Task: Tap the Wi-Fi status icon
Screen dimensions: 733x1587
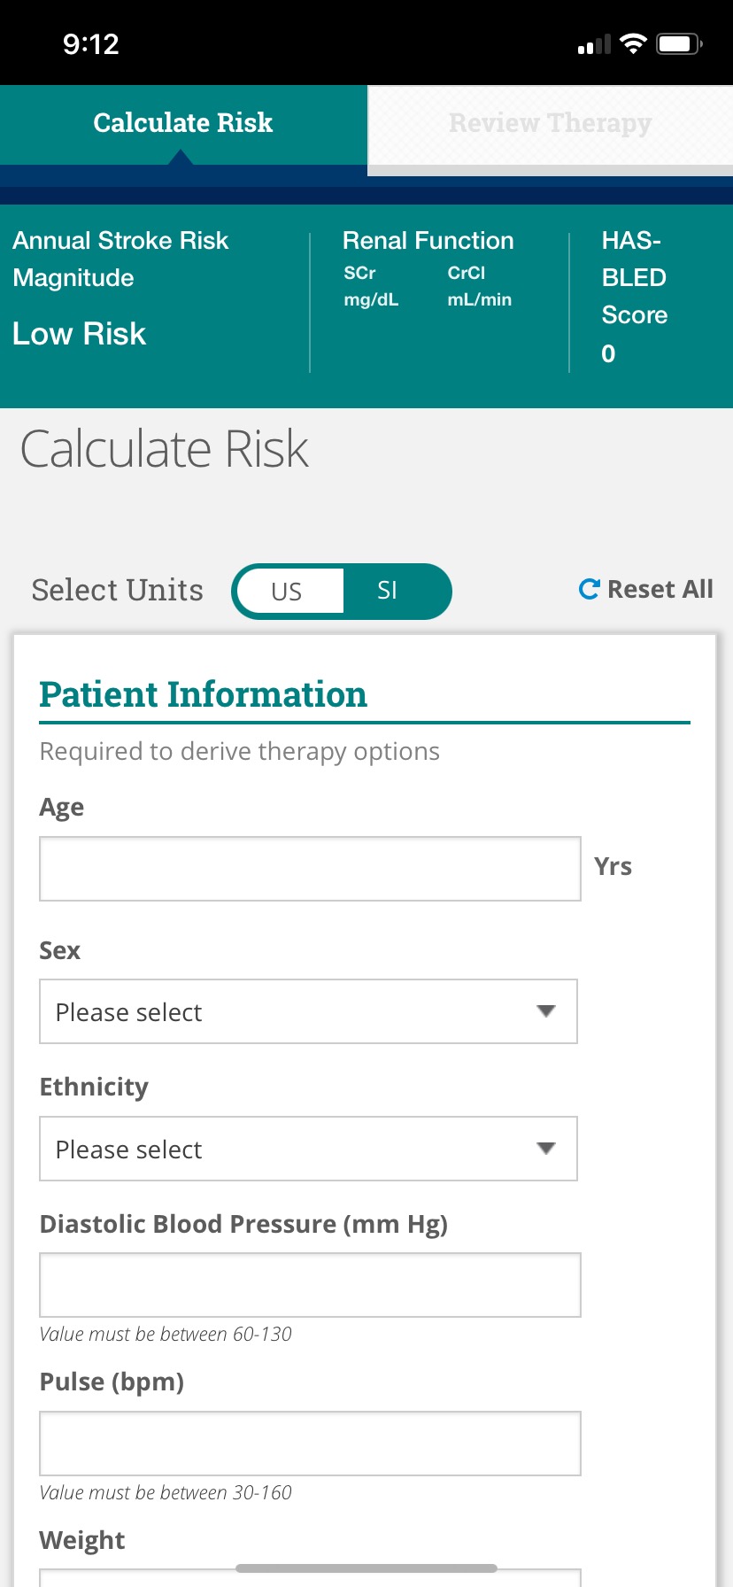Action: click(x=633, y=43)
